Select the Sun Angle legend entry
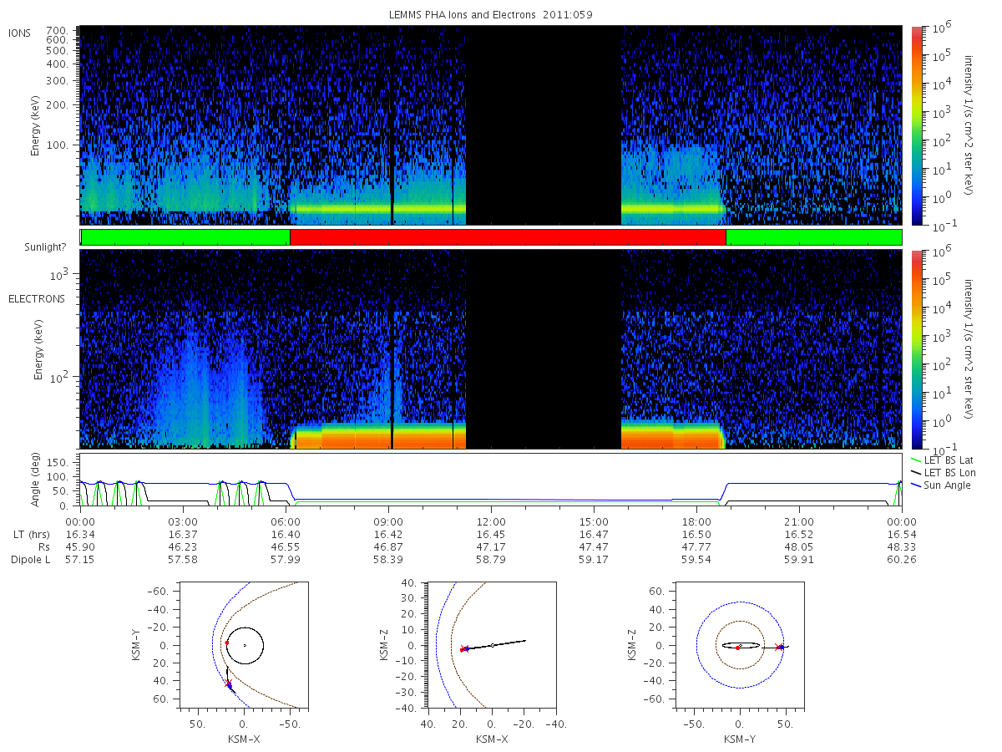The width and height of the screenshot is (1002, 752). click(x=941, y=485)
